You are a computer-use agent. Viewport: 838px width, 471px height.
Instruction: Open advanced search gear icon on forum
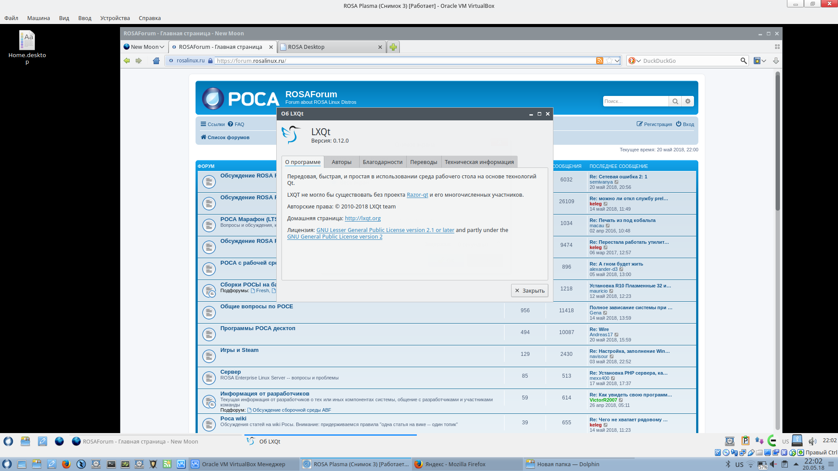tap(688, 101)
